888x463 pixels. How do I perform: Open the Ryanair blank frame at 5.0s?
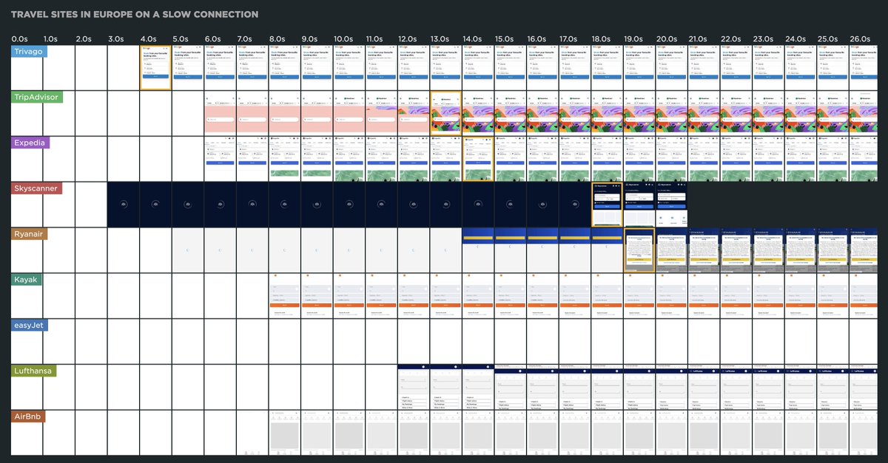[x=188, y=250]
